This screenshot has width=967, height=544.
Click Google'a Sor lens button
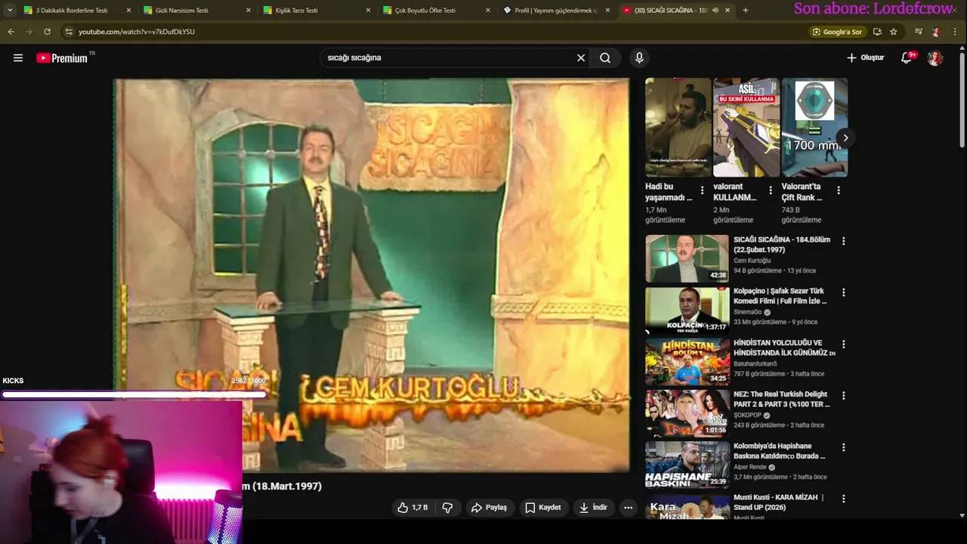pos(837,32)
